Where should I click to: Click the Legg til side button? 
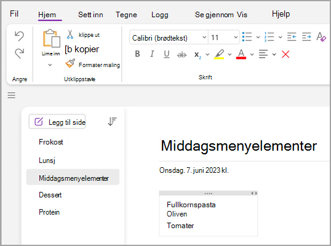point(57,122)
